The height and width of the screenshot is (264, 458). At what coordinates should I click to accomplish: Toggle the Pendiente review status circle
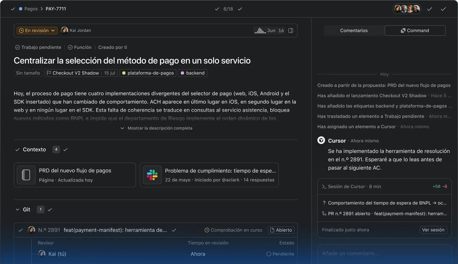[269, 254]
